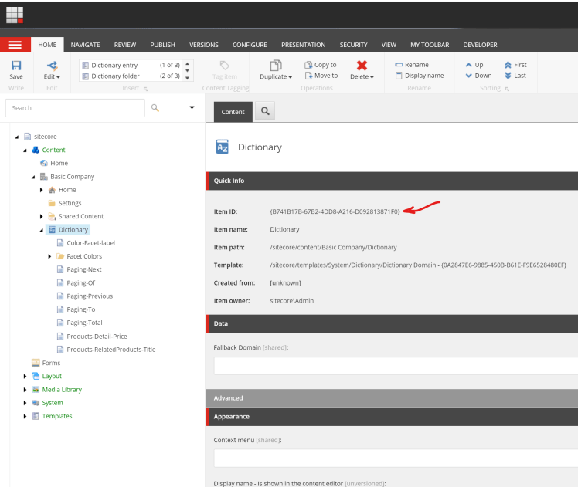This screenshot has height=487, width=578.
Task: Collapse the Dictionary tree node
Action: point(42,230)
